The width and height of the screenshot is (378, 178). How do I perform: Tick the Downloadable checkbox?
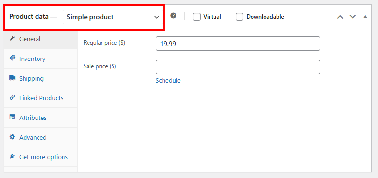(239, 17)
